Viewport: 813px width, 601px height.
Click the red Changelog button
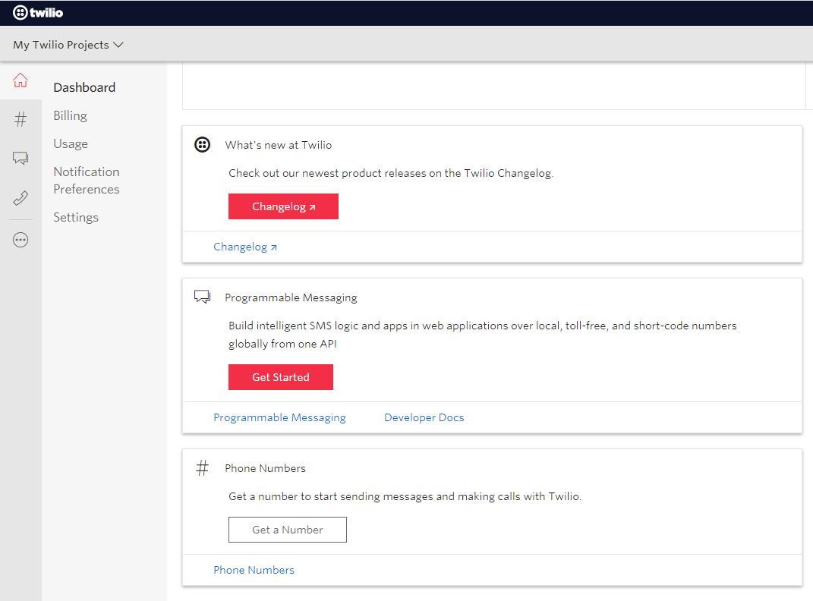click(x=283, y=206)
